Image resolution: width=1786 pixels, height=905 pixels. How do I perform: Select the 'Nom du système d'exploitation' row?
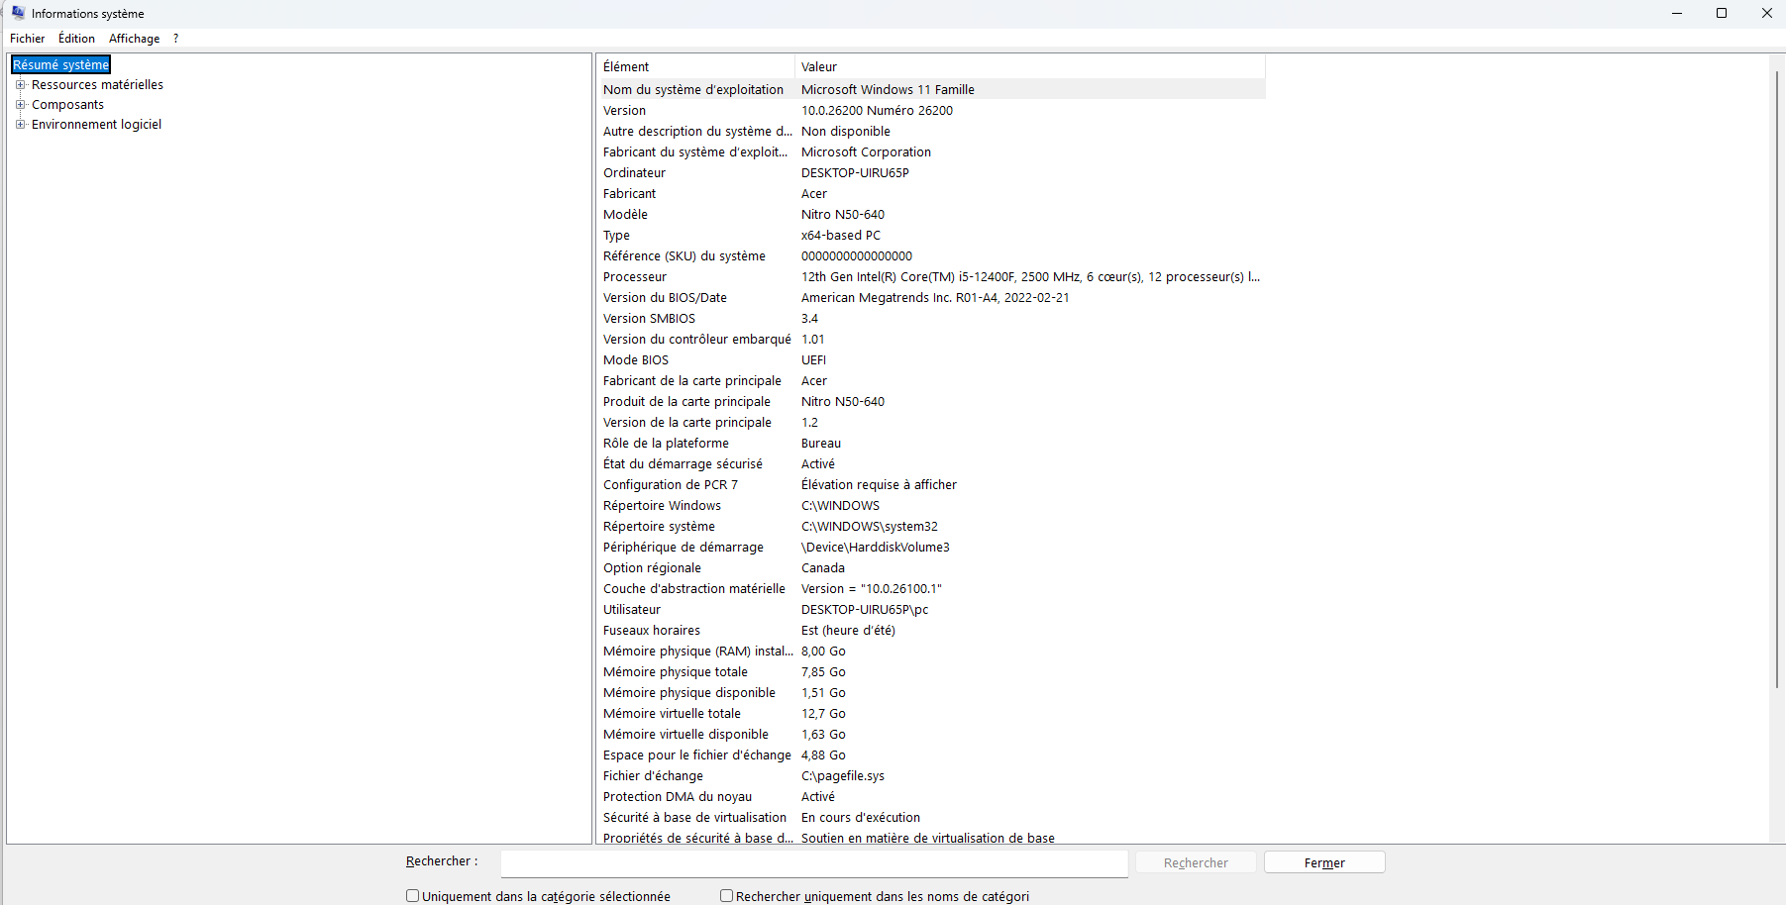point(931,89)
